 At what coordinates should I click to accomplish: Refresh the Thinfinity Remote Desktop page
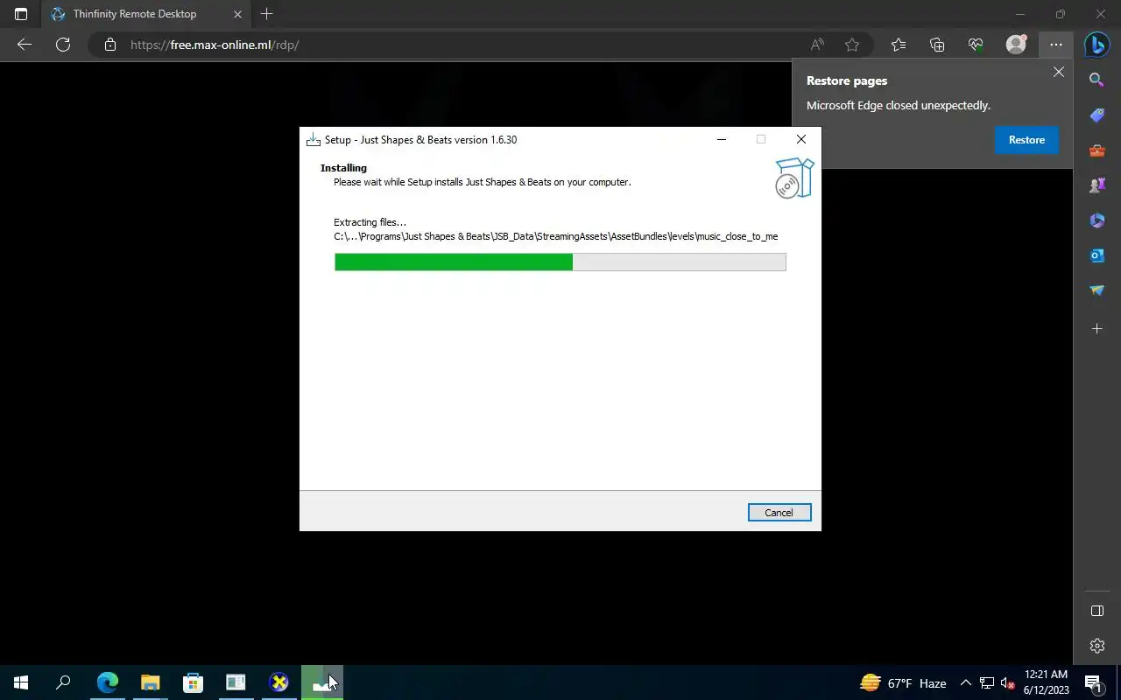63,45
